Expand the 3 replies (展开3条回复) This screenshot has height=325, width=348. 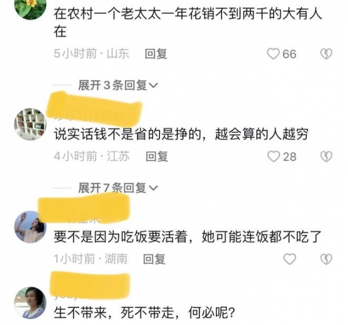[x=118, y=85]
